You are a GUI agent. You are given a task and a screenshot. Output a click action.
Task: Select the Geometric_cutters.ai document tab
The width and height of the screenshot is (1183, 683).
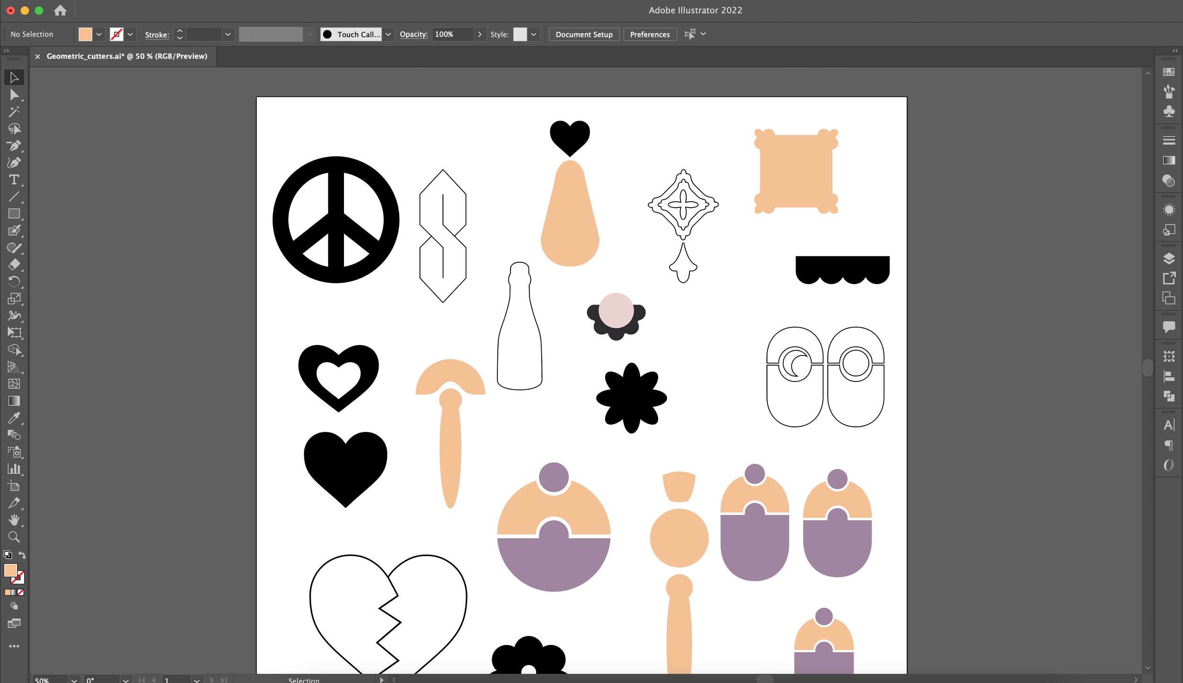pos(126,56)
